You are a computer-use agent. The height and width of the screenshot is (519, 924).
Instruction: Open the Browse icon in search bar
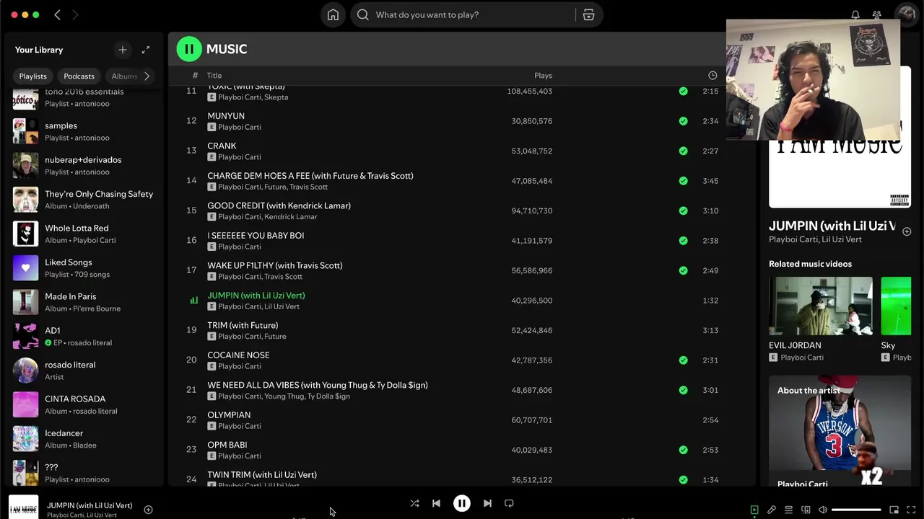588,15
